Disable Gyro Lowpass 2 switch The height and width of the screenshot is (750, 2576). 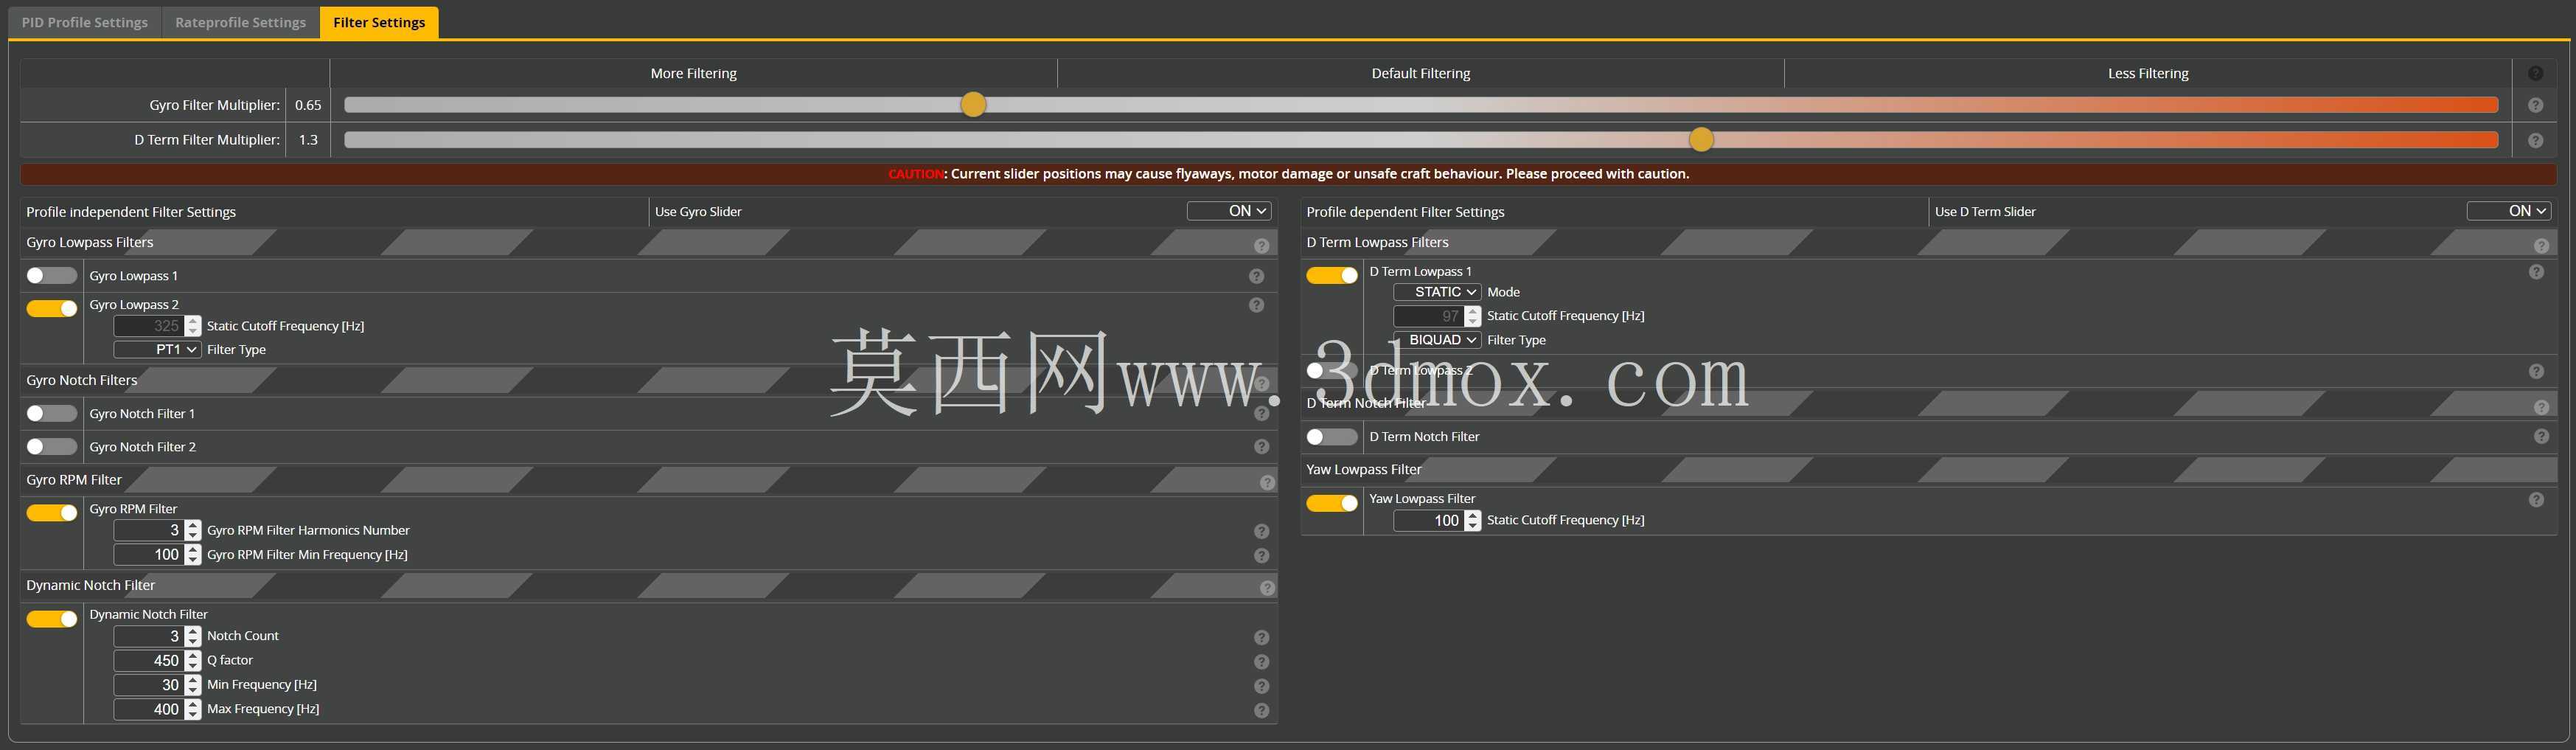click(x=52, y=308)
